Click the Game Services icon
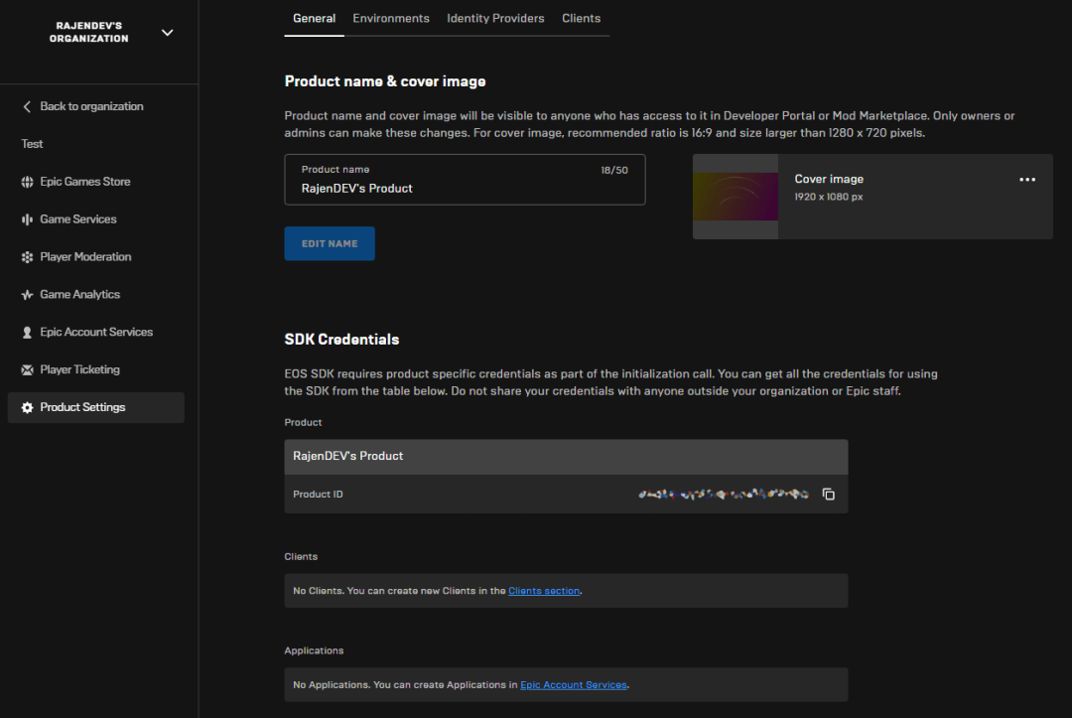 tap(27, 219)
